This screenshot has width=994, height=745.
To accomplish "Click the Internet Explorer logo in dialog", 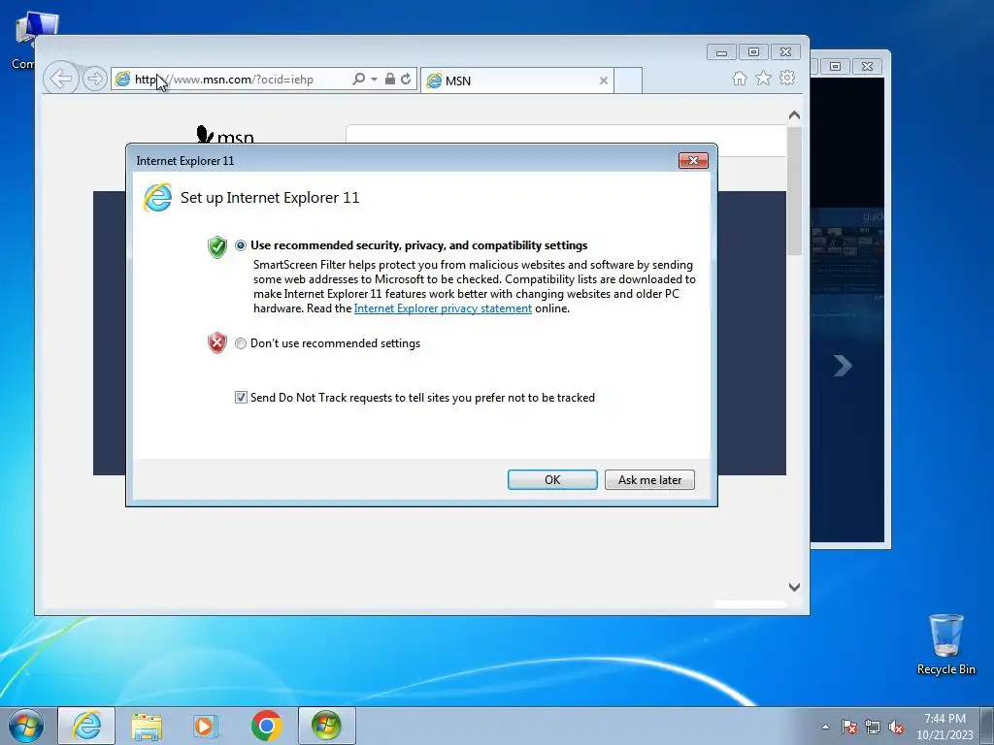I will 157,198.
